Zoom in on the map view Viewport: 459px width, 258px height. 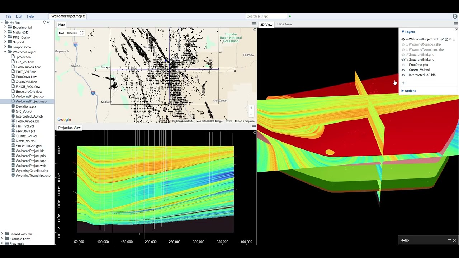251,107
